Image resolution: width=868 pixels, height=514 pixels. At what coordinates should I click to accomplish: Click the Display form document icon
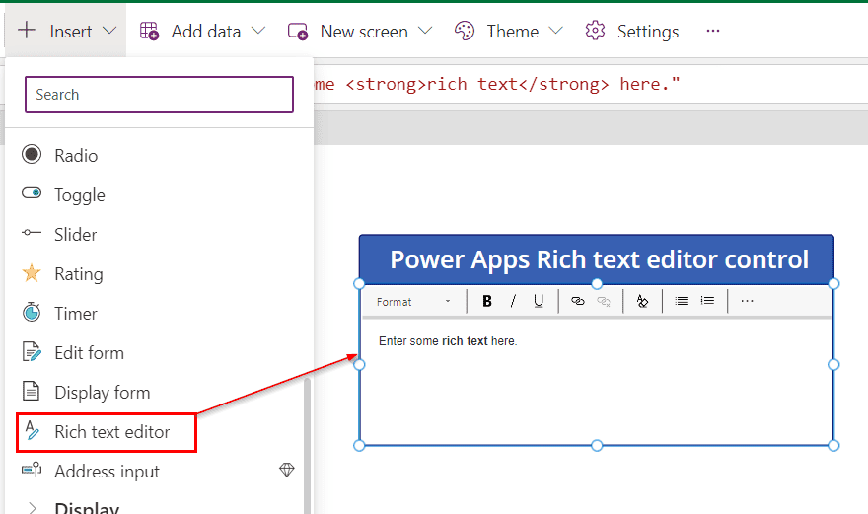pos(31,391)
